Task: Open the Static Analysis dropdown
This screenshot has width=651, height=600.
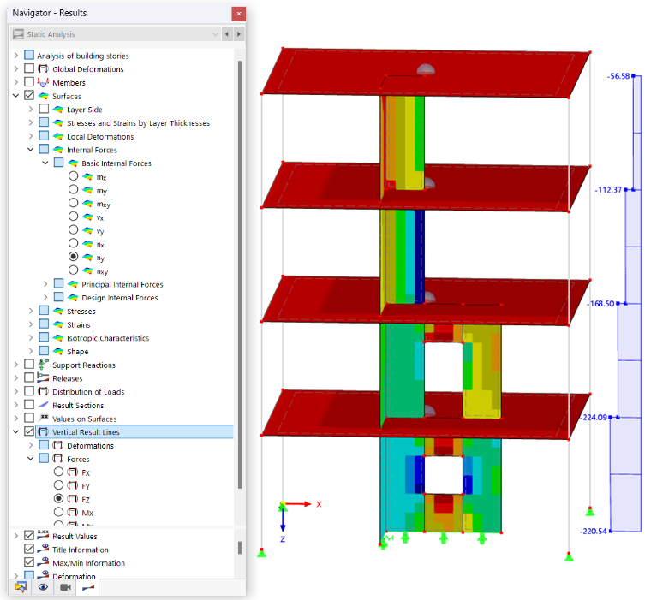Action: click(x=215, y=34)
